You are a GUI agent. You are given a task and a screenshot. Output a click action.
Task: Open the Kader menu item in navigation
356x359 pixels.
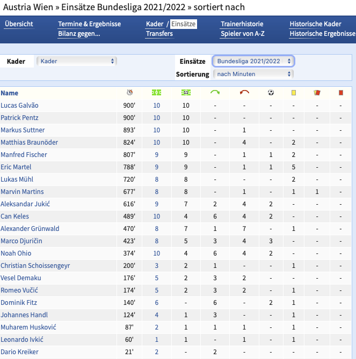[155, 24]
